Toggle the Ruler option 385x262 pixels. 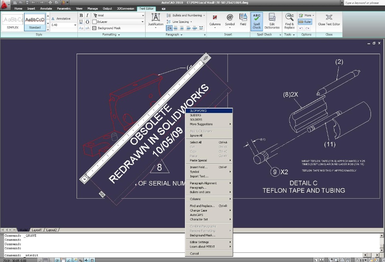click(x=305, y=22)
